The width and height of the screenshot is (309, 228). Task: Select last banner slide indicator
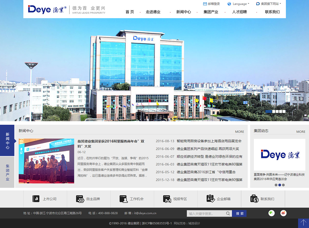tap(284, 111)
